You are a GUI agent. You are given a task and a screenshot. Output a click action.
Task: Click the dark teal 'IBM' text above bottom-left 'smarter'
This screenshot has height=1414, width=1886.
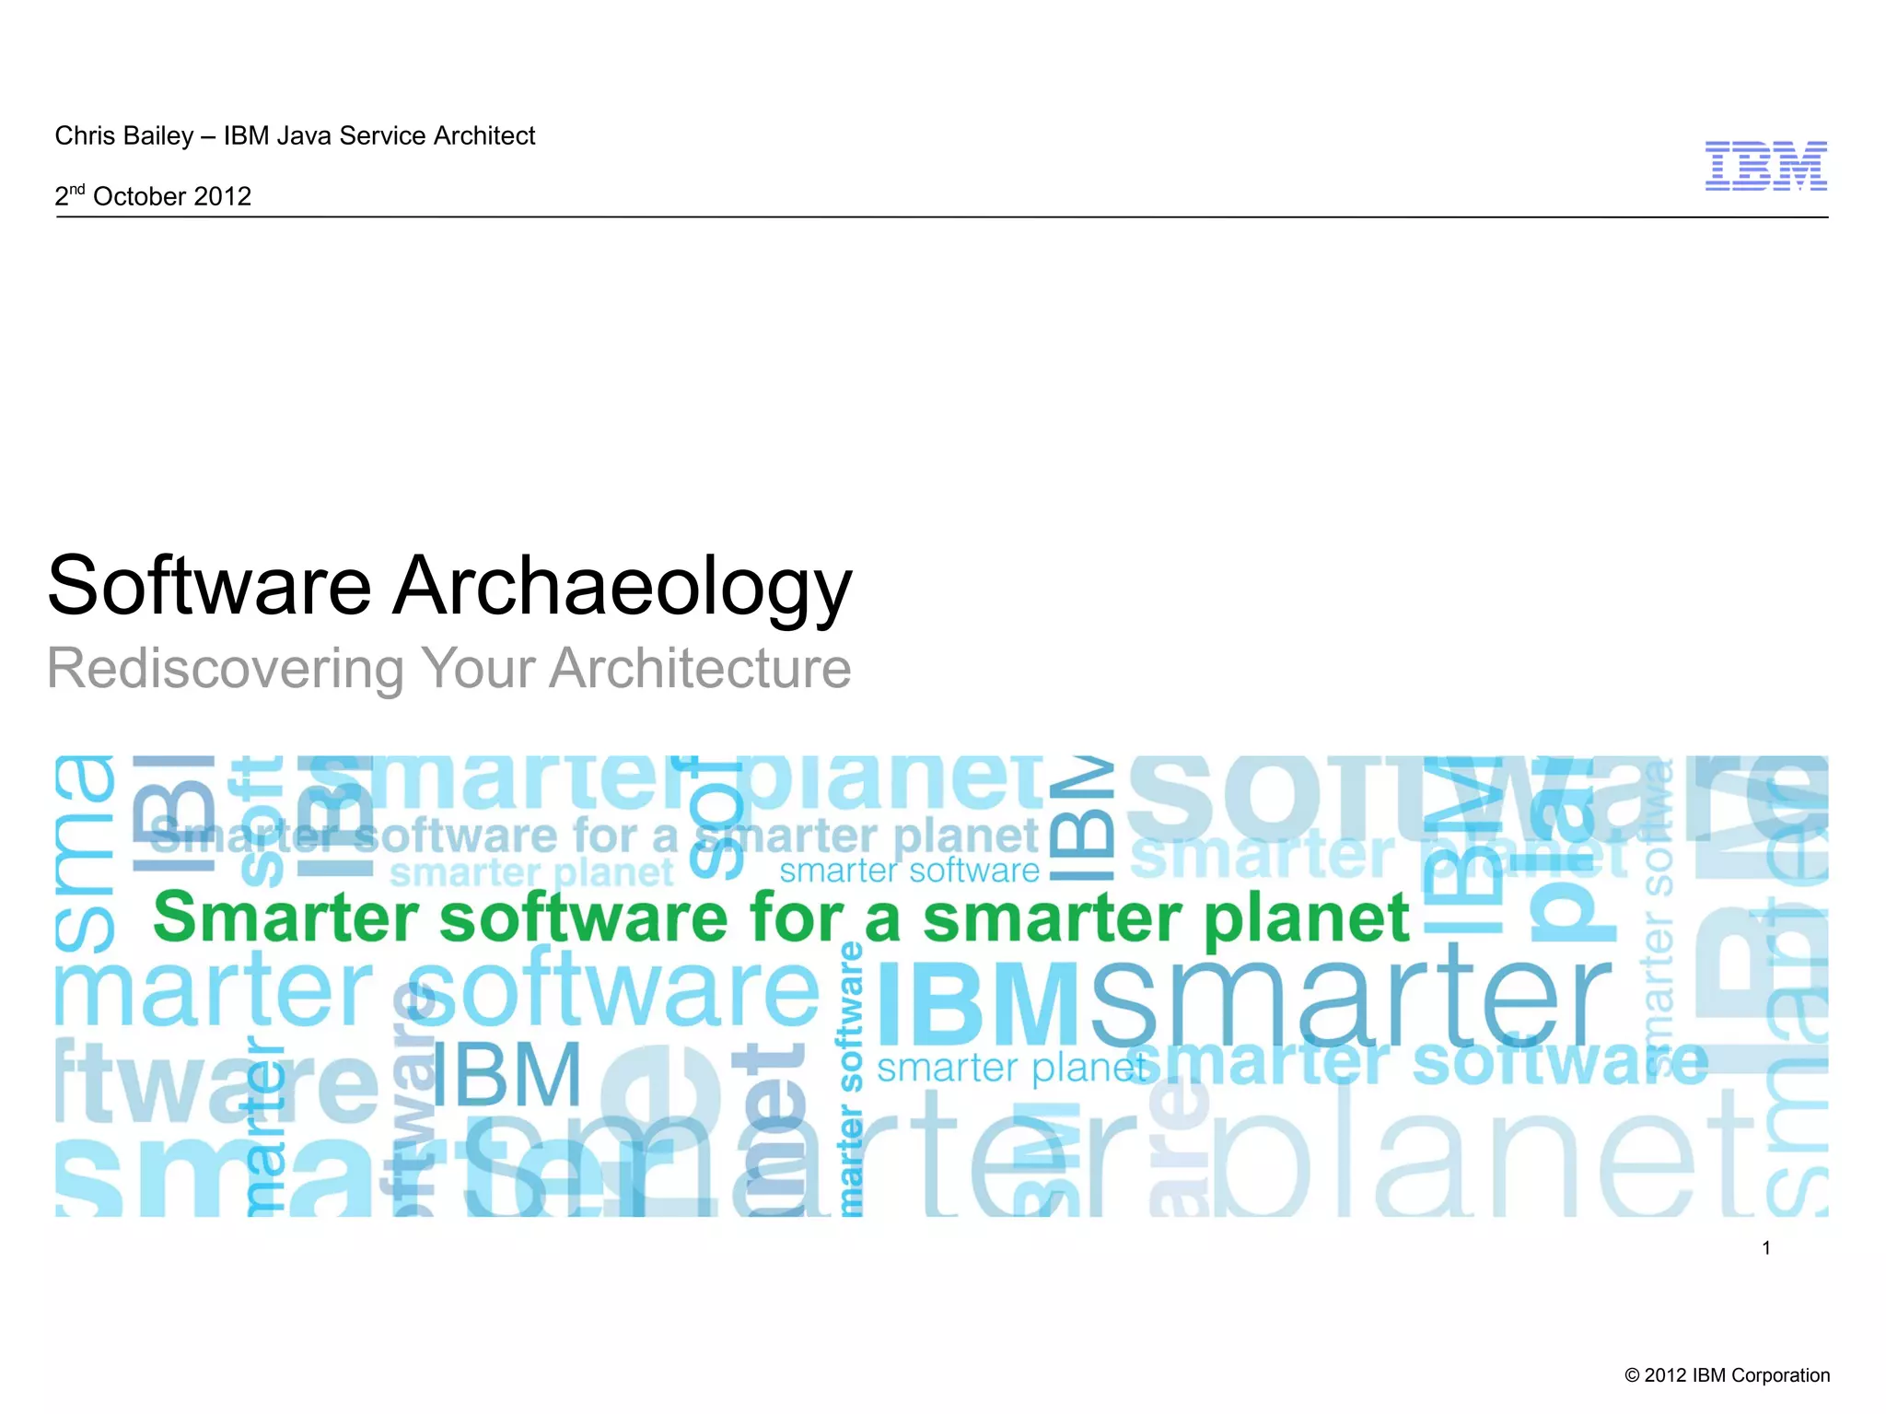click(506, 1075)
